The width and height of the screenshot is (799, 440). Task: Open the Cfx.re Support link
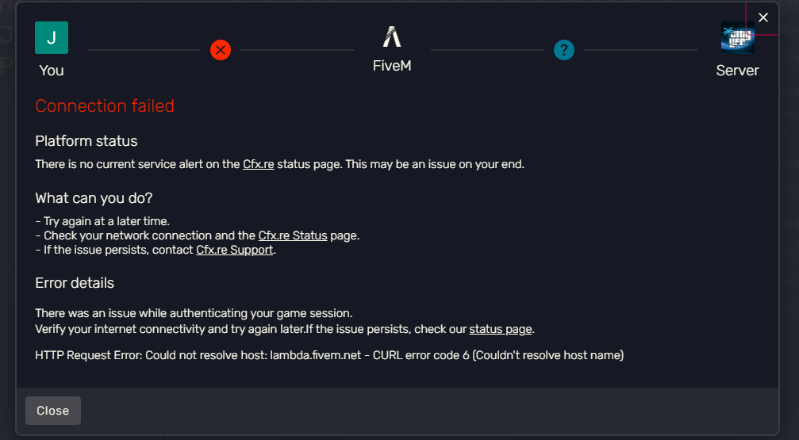pos(235,250)
